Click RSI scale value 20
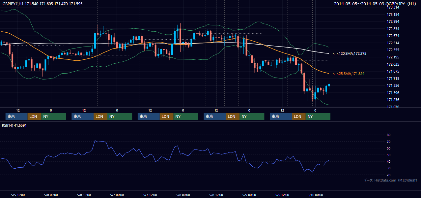Viewport: 421px width, 198px height. click(x=388, y=175)
